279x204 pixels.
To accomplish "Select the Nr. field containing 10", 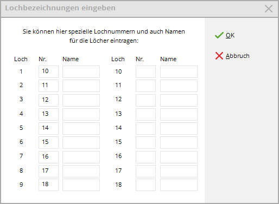I will 48,71.
